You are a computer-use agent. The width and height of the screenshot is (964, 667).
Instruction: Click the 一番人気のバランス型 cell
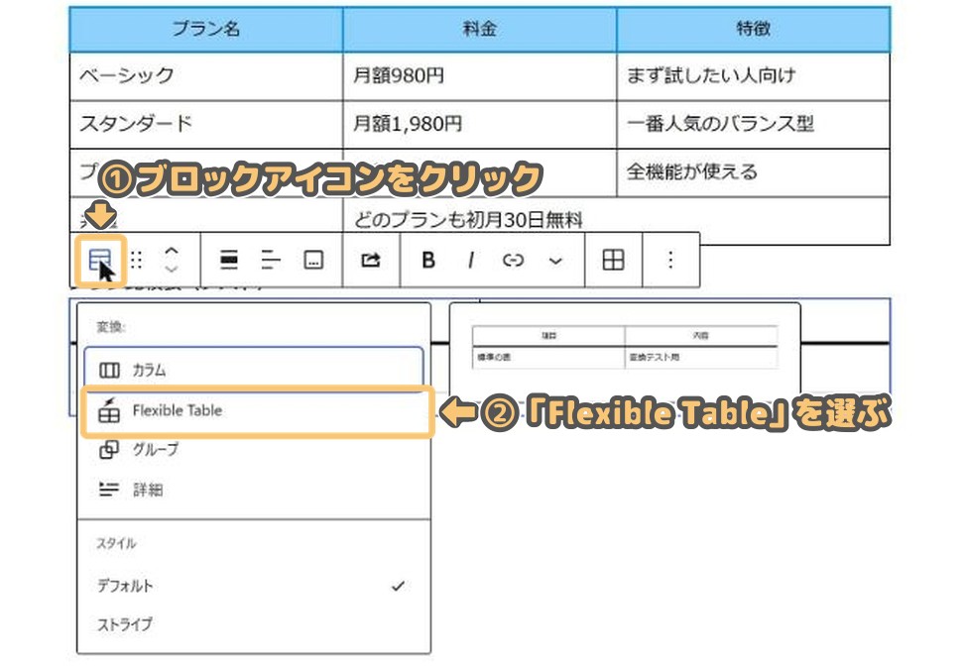[x=753, y=125]
